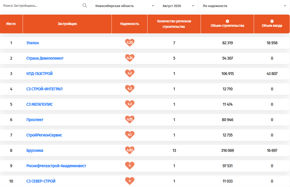Click regions count 13 for Брусника
Screen dimensions: 290x187
click(174, 150)
